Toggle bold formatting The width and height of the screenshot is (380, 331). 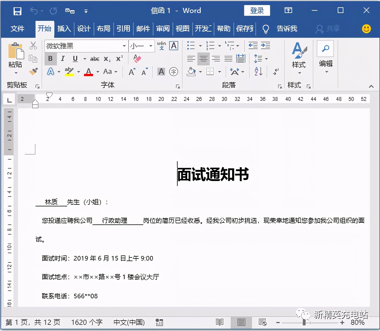tap(50, 59)
